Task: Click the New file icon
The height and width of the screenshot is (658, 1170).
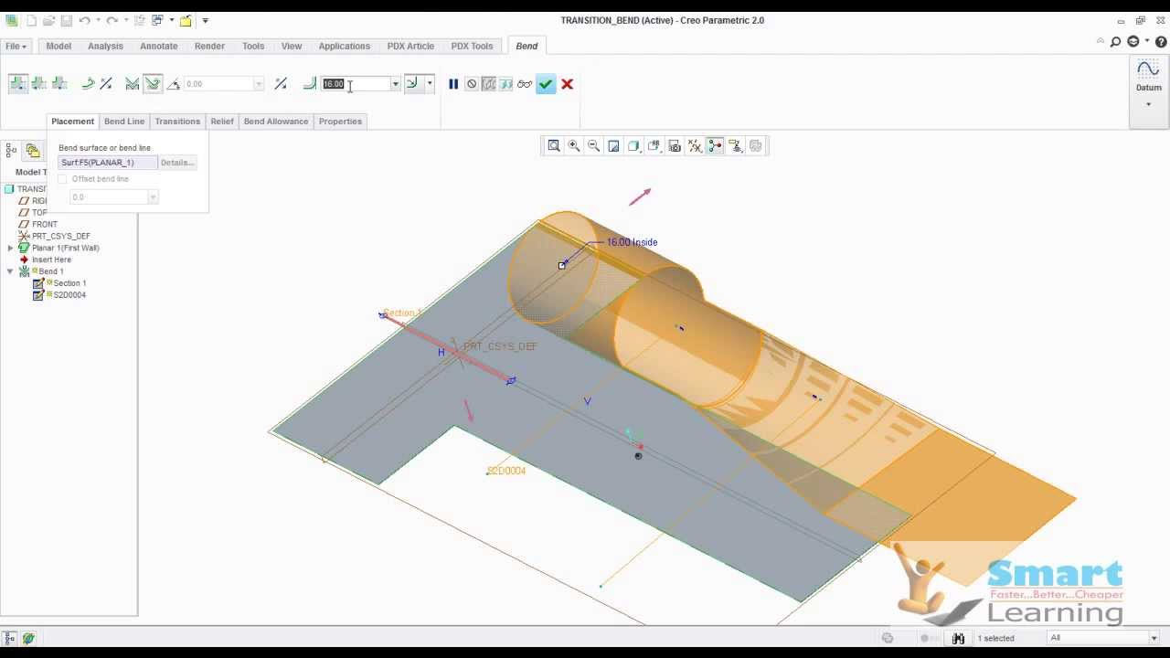Action: [x=31, y=20]
